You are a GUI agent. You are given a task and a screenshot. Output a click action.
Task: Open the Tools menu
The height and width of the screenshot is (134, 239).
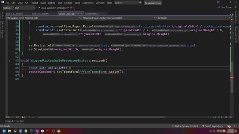tap(77, 3)
